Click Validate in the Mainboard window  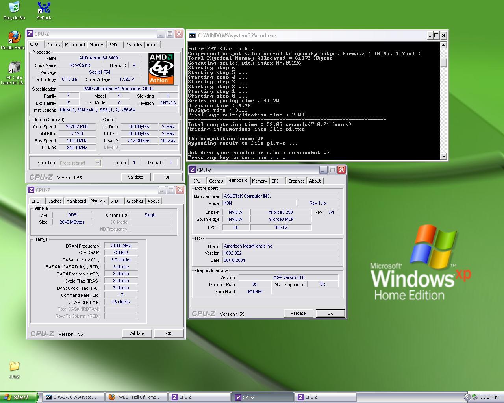point(298,313)
